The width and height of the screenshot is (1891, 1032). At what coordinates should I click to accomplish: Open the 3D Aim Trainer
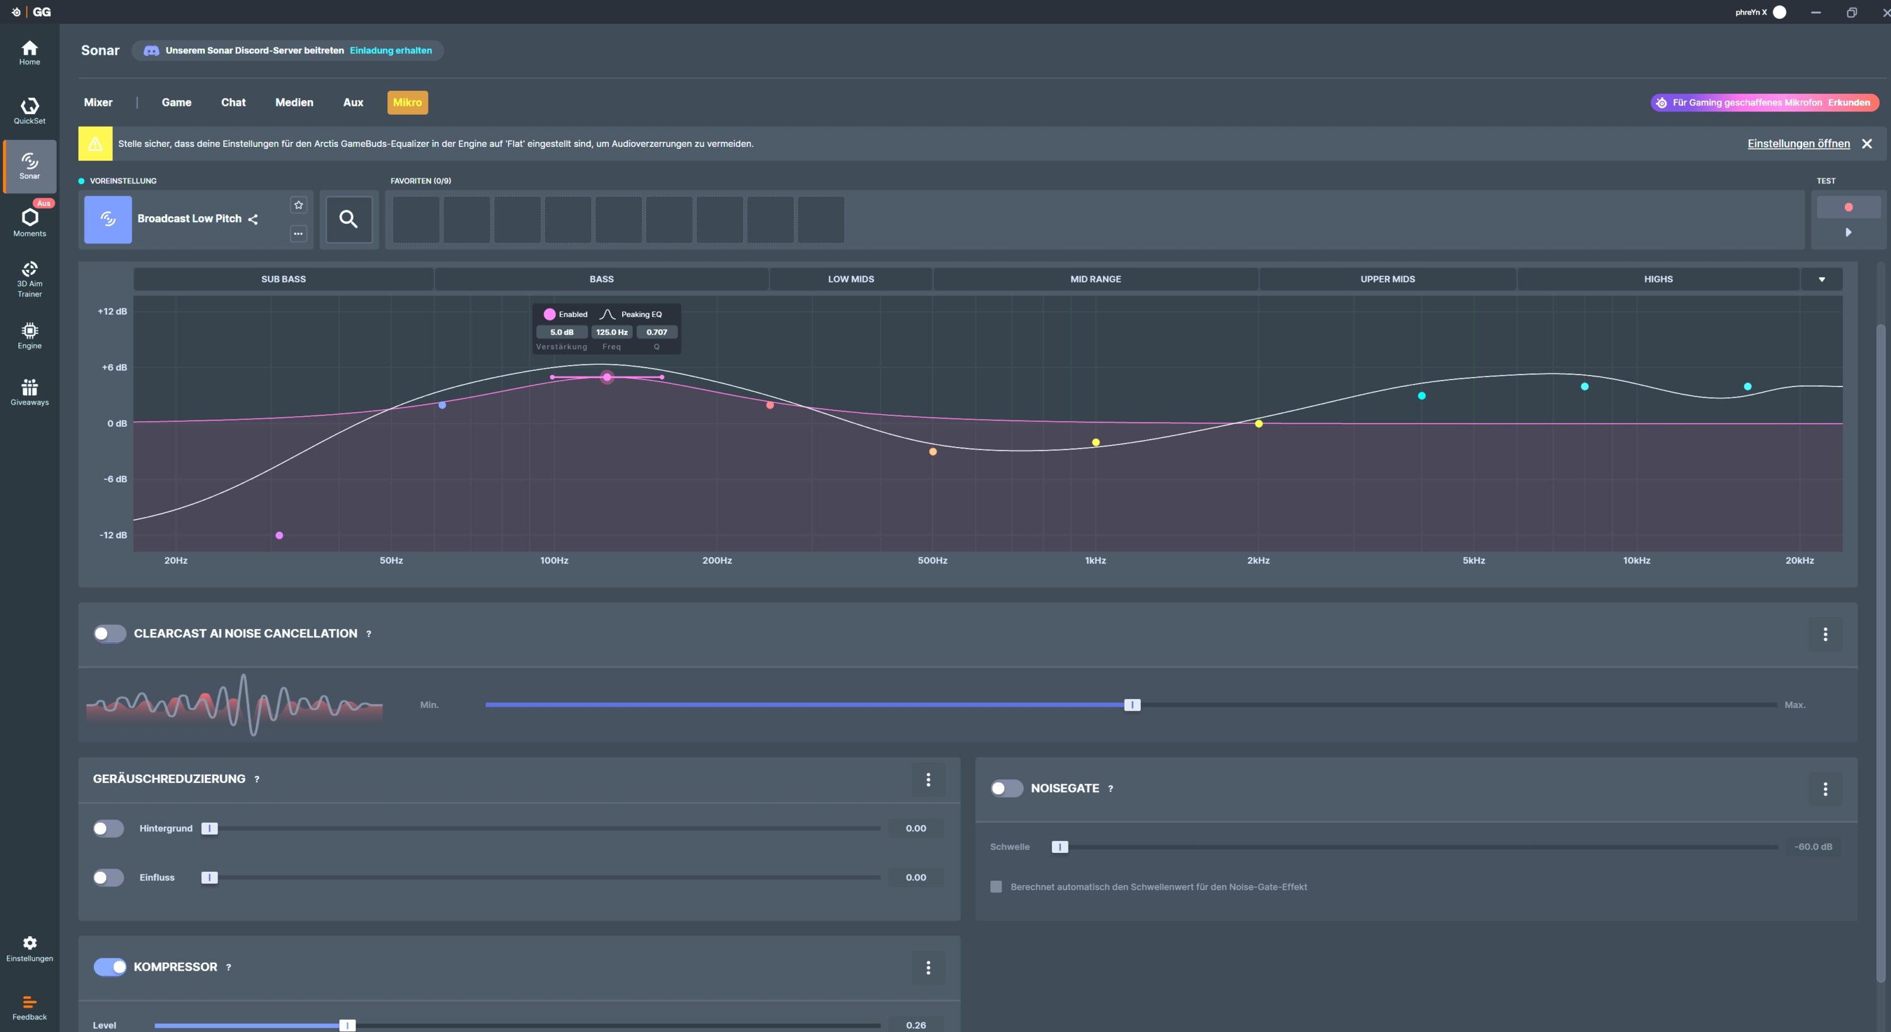(30, 278)
